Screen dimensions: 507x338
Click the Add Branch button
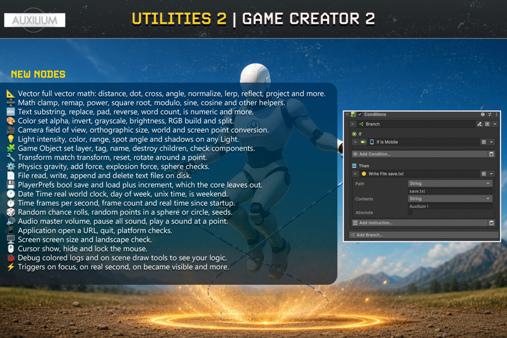click(424, 235)
